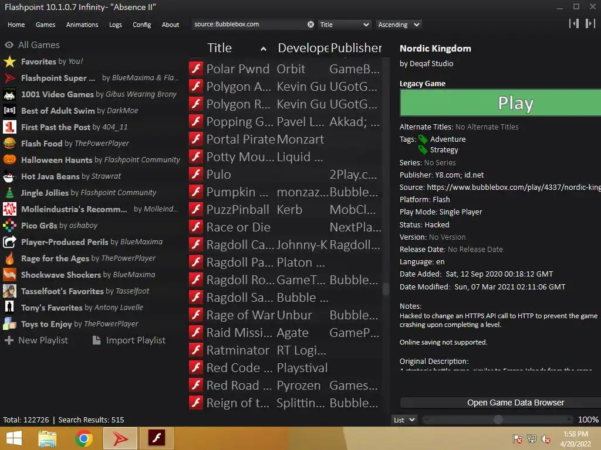Image resolution: width=601 pixels, height=450 pixels.
Task: Open the Ascending sort order dropdown
Action: pyautogui.click(x=399, y=25)
